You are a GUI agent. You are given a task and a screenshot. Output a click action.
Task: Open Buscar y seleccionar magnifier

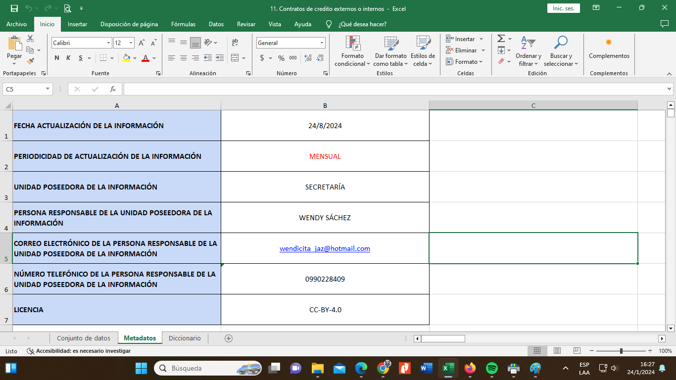click(x=560, y=43)
